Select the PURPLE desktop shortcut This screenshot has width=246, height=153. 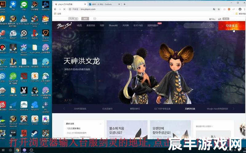[46, 120]
